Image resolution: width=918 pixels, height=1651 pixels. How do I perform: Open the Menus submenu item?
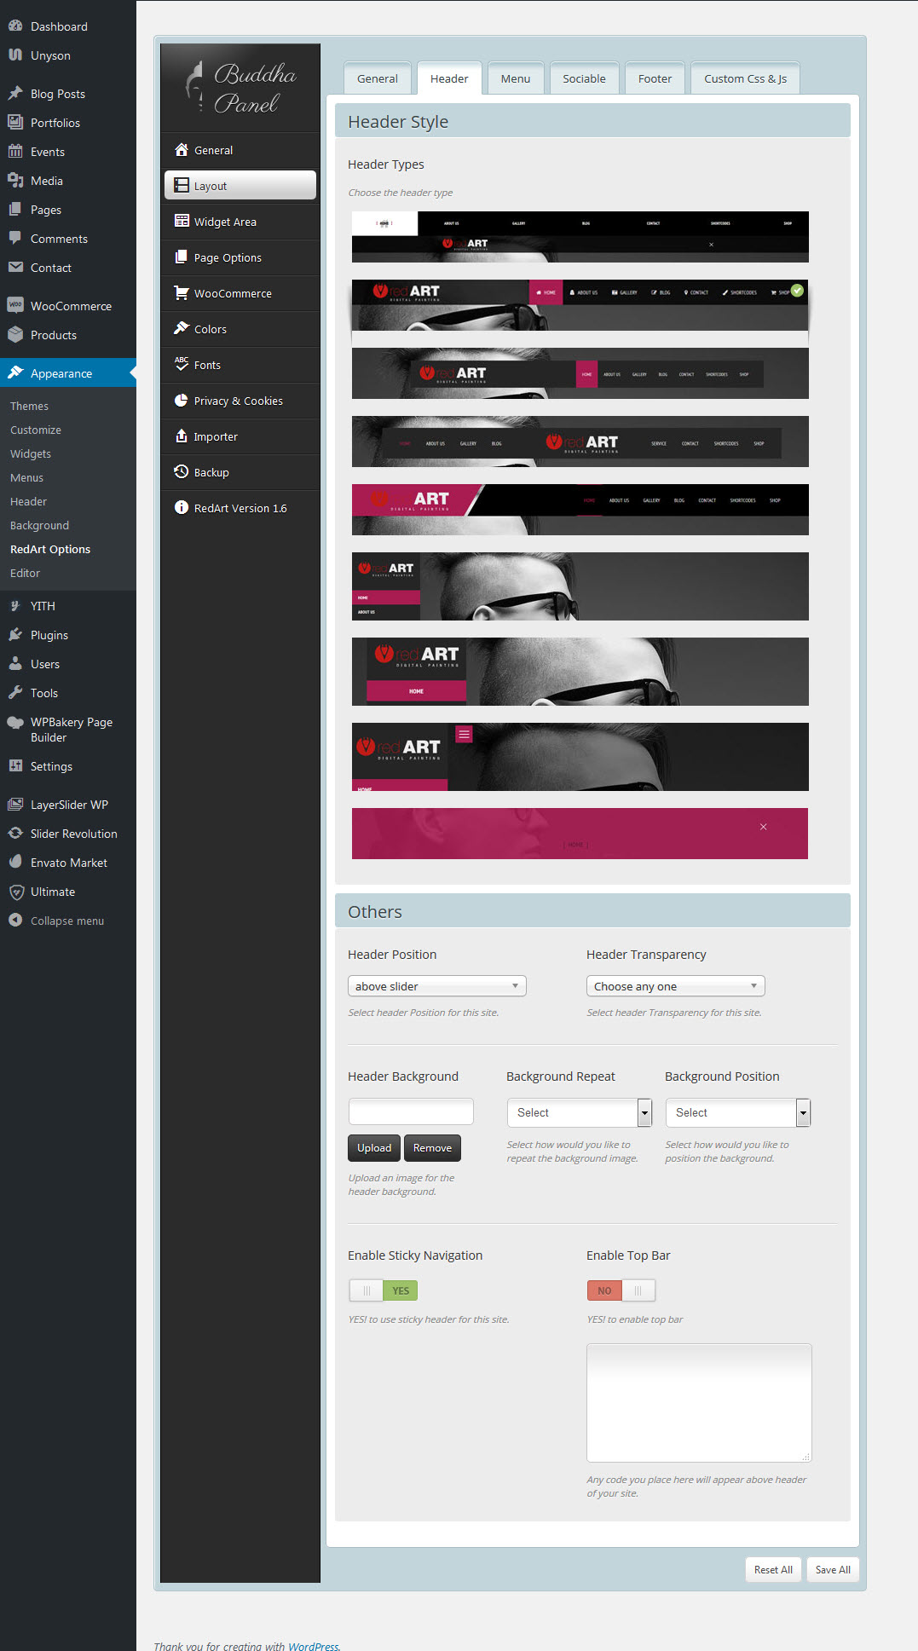tap(26, 477)
